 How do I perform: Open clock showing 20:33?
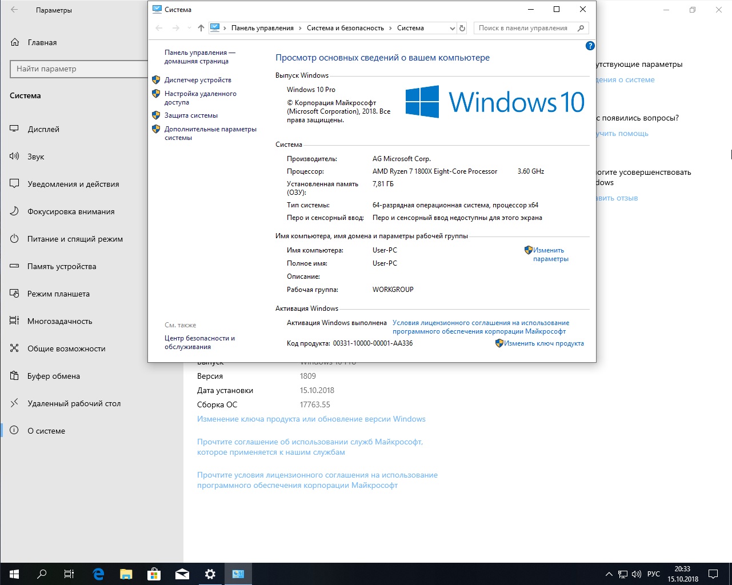click(x=683, y=574)
